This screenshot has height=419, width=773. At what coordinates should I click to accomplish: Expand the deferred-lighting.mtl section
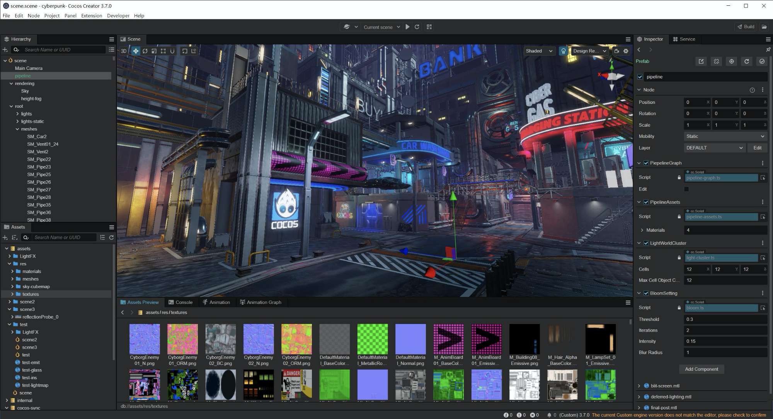(x=640, y=396)
